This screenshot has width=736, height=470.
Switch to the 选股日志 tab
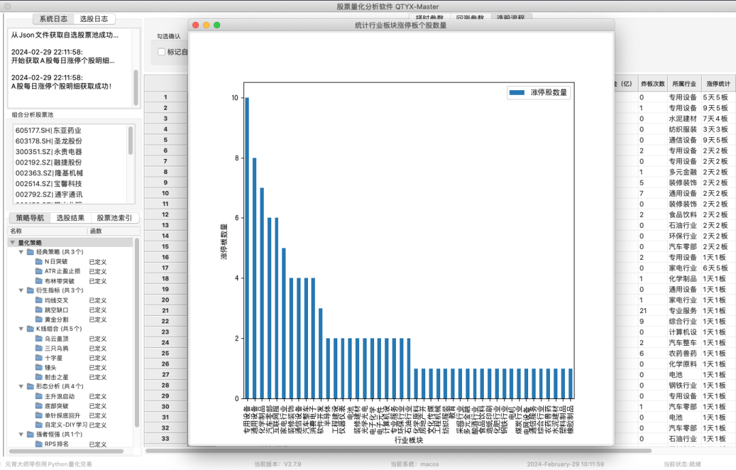(94, 19)
